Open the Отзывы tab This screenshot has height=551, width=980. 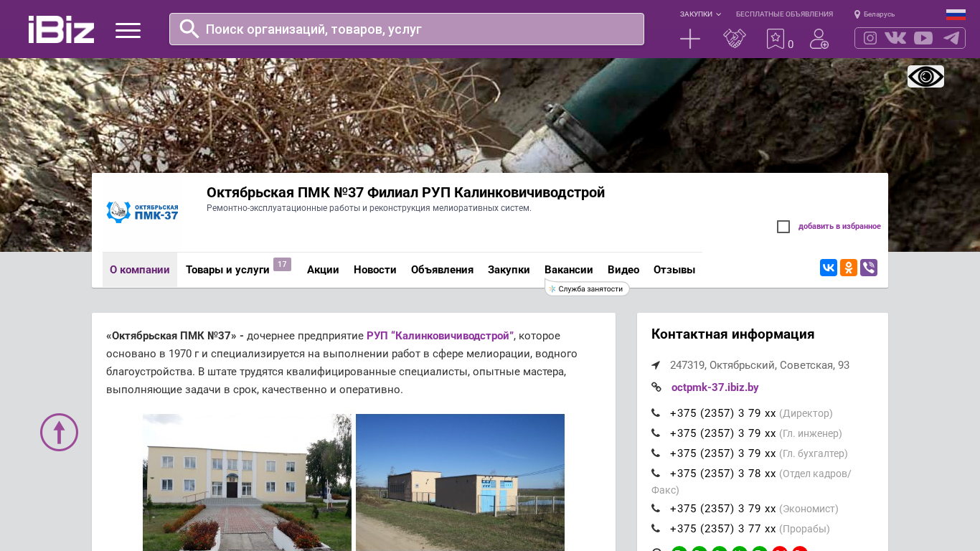[674, 270]
